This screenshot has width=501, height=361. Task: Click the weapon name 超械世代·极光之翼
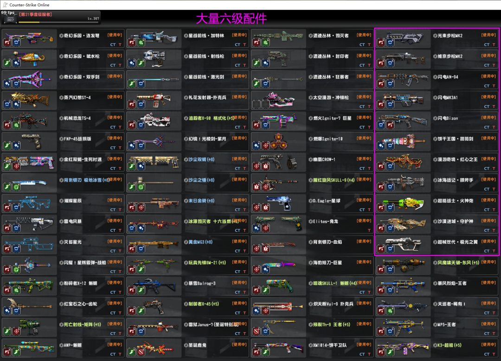[x=457, y=242]
